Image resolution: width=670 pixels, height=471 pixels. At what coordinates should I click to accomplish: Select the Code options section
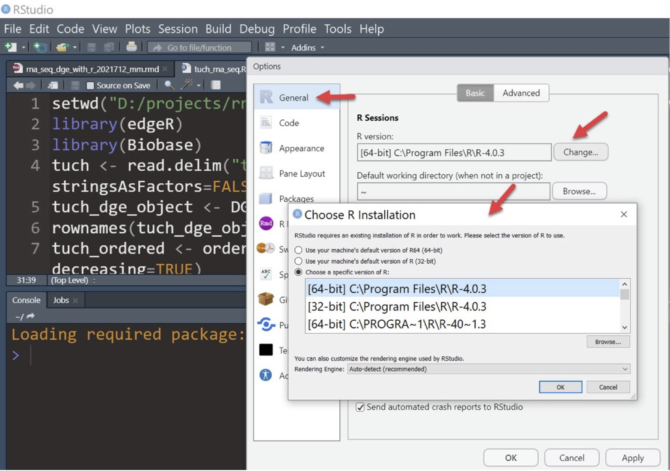tap(289, 123)
